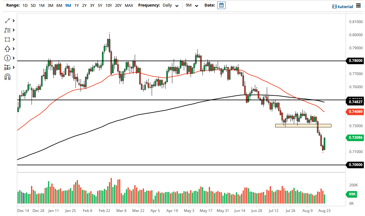
Task: Toggle the magnet snap tool
Action: (7, 77)
